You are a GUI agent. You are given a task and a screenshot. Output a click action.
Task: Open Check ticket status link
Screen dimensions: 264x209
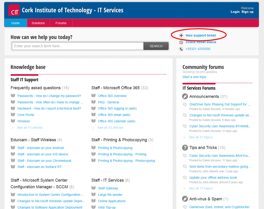pyautogui.click(x=201, y=42)
